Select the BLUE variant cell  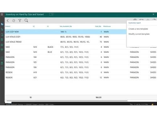pyautogui.click(x=50, y=52)
